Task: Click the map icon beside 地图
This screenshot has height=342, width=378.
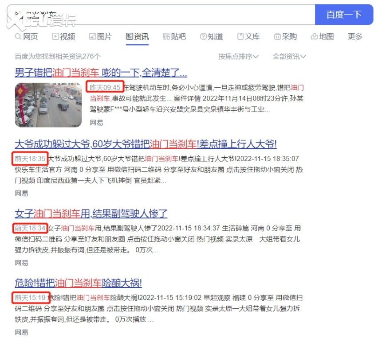Action: point(314,37)
